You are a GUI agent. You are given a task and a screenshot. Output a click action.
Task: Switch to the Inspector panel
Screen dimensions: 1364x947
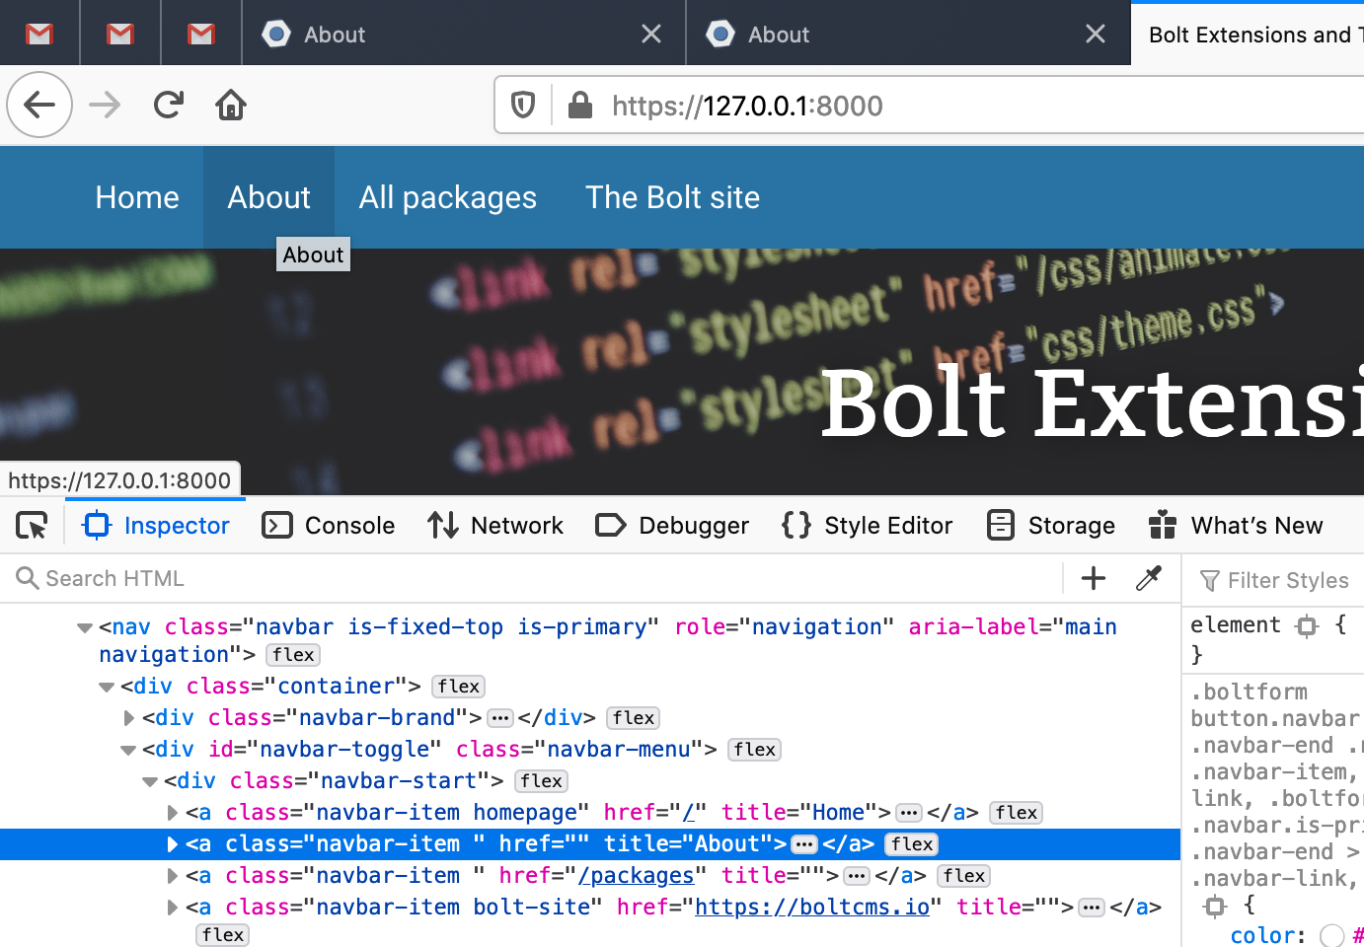[157, 526]
